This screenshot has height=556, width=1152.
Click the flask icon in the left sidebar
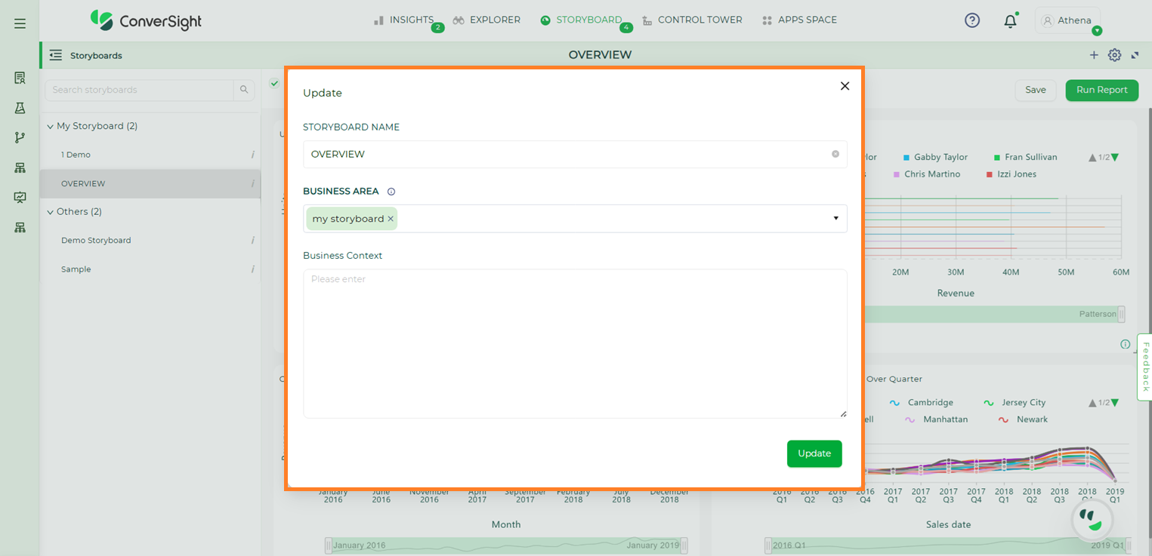point(20,108)
